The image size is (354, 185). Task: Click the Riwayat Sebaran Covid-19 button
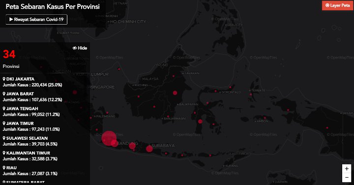[x=36, y=19]
